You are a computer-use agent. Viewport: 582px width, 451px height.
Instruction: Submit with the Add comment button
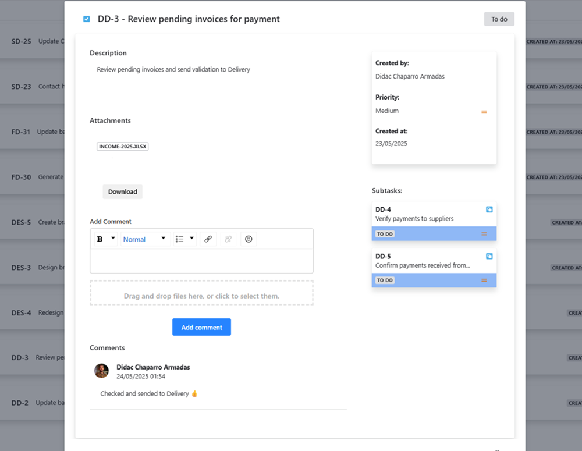point(201,327)
